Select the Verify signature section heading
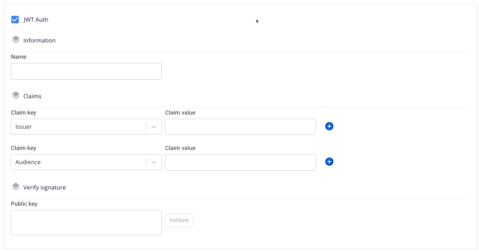479x252 pixels. pos(44,187)
